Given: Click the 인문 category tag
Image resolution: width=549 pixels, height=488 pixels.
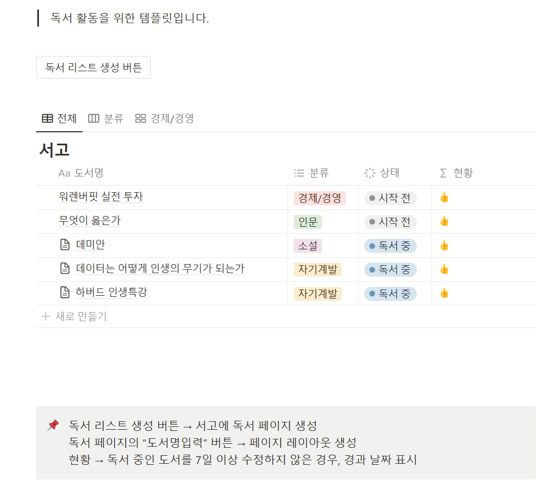Looking at the screenshot, I should pos(308,222).
